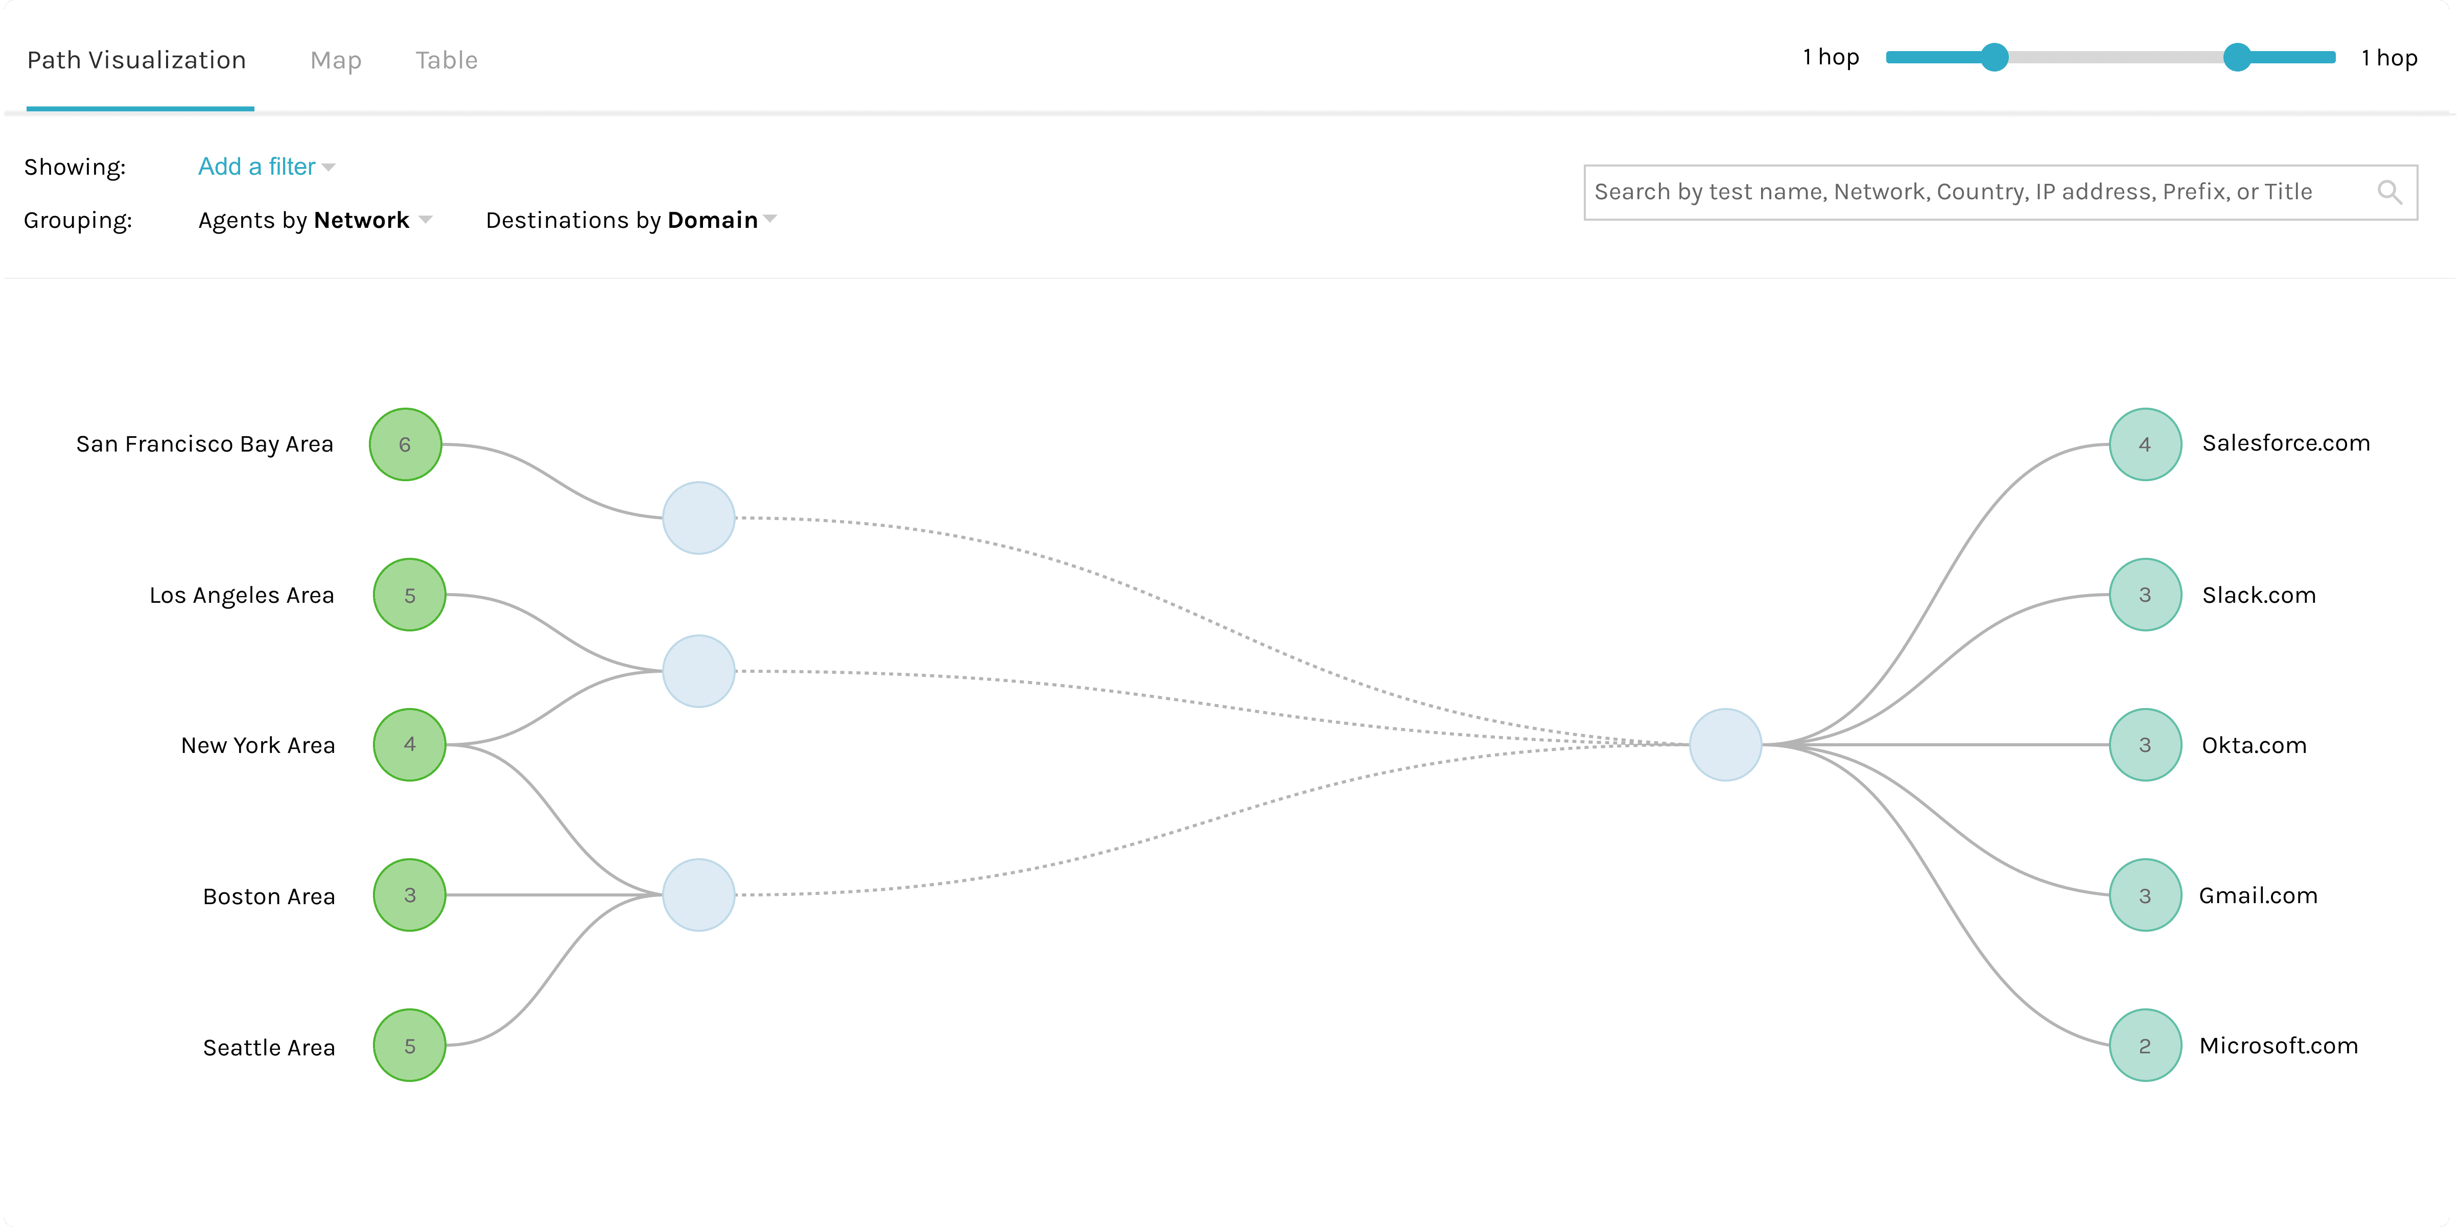The image size is (2461, 1227).
Task: Switch to the Map tab
Action: pos(335,60)
